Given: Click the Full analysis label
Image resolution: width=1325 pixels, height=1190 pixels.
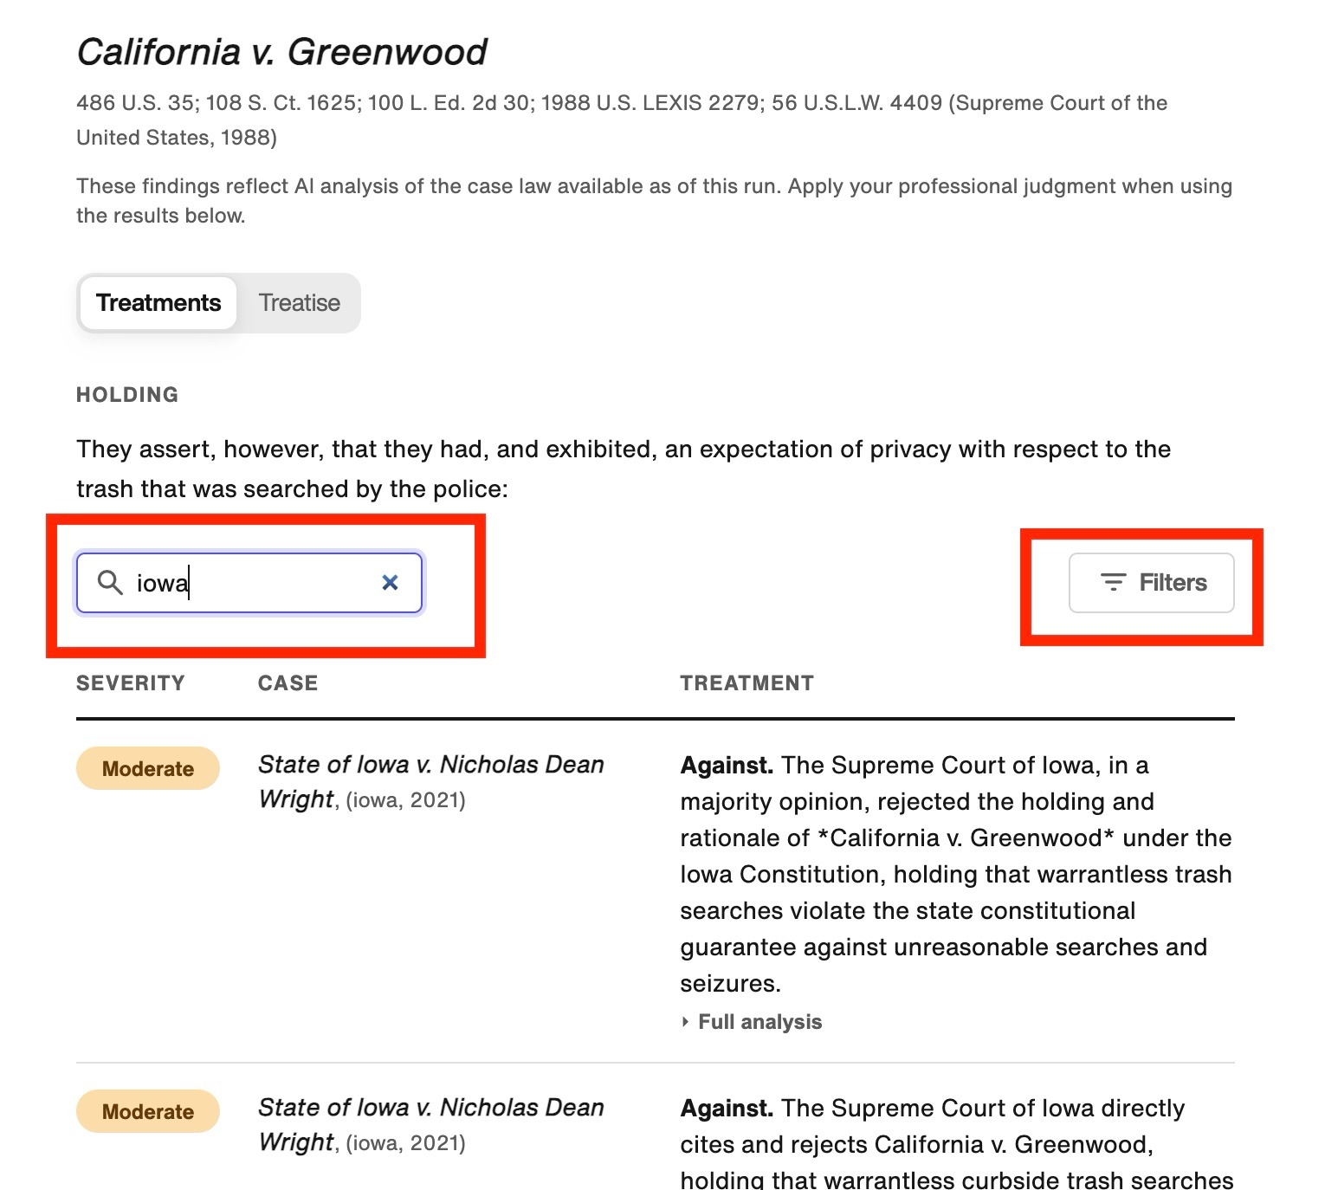Looking at the screenshot, I should [x=759, y=1022].
